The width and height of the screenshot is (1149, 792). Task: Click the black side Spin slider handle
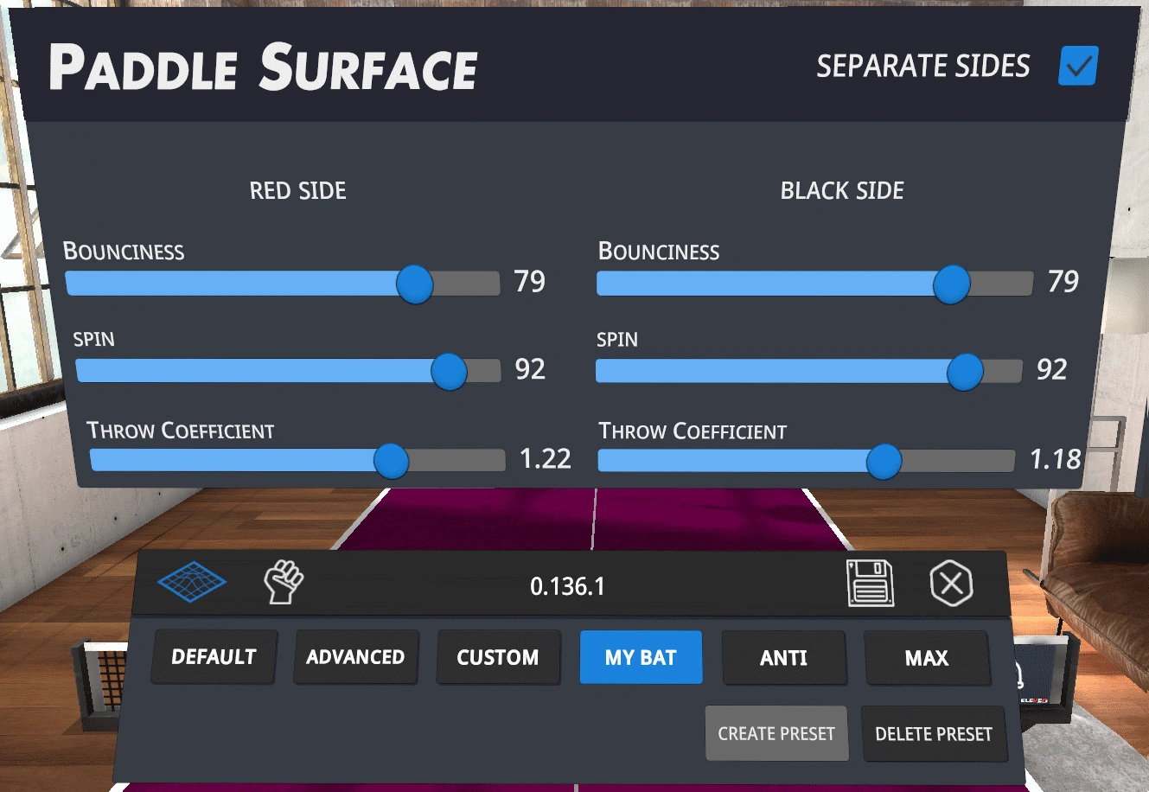pyautogui.click(x=965, y=372)
